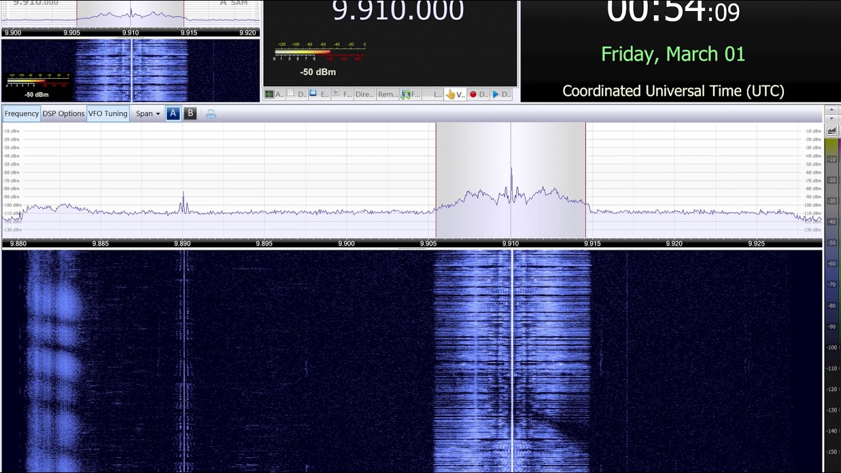Click the 'Friday, March 01' date text
Image resolution: width=841 pixels, height=473 pixels.
point(673,54)
